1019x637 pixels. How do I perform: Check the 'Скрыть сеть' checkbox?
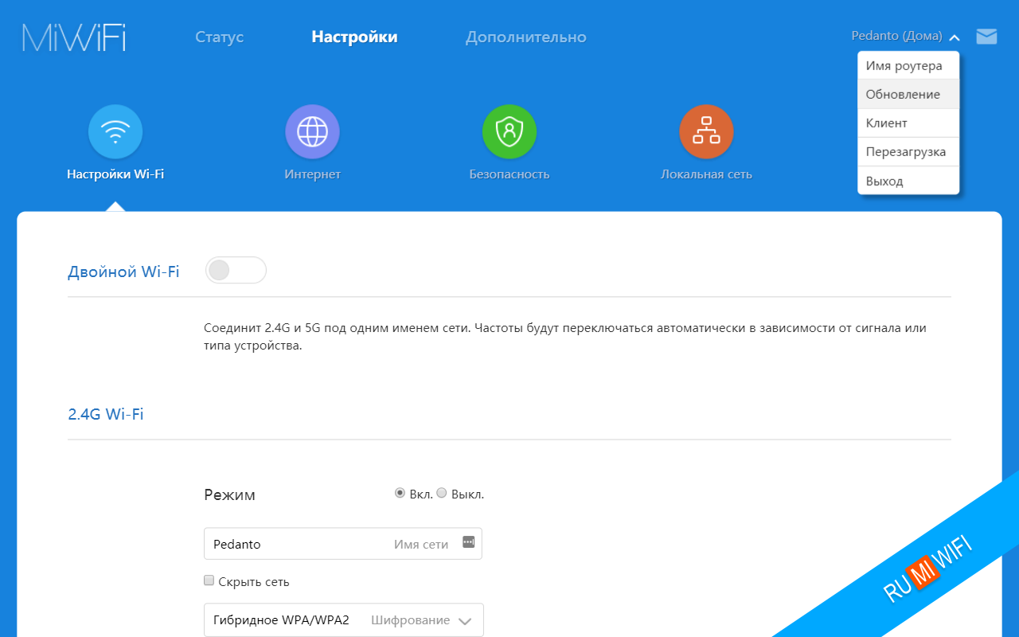[x=209, y=580]
